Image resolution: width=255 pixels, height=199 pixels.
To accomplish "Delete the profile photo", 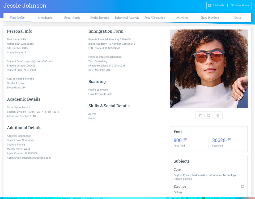I will coord(218,115).
